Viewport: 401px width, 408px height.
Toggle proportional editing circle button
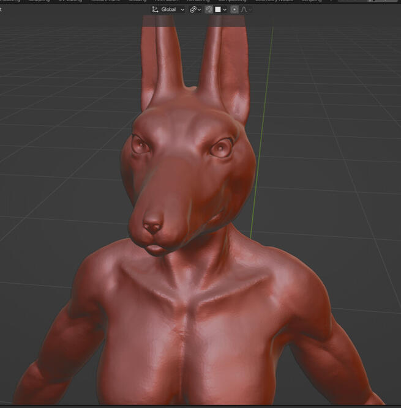(234, 10)
